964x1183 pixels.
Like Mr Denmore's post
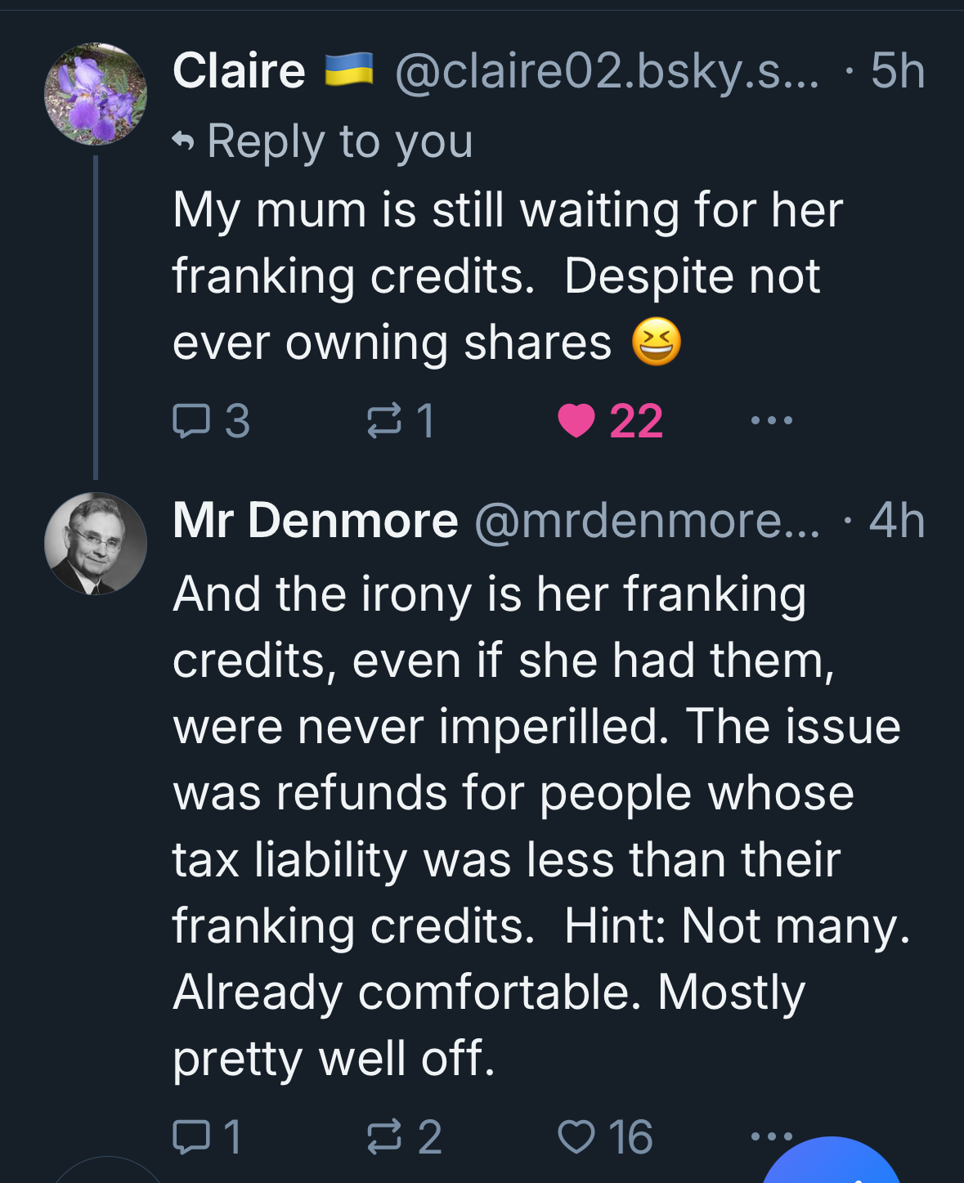tap(576, 1136)
